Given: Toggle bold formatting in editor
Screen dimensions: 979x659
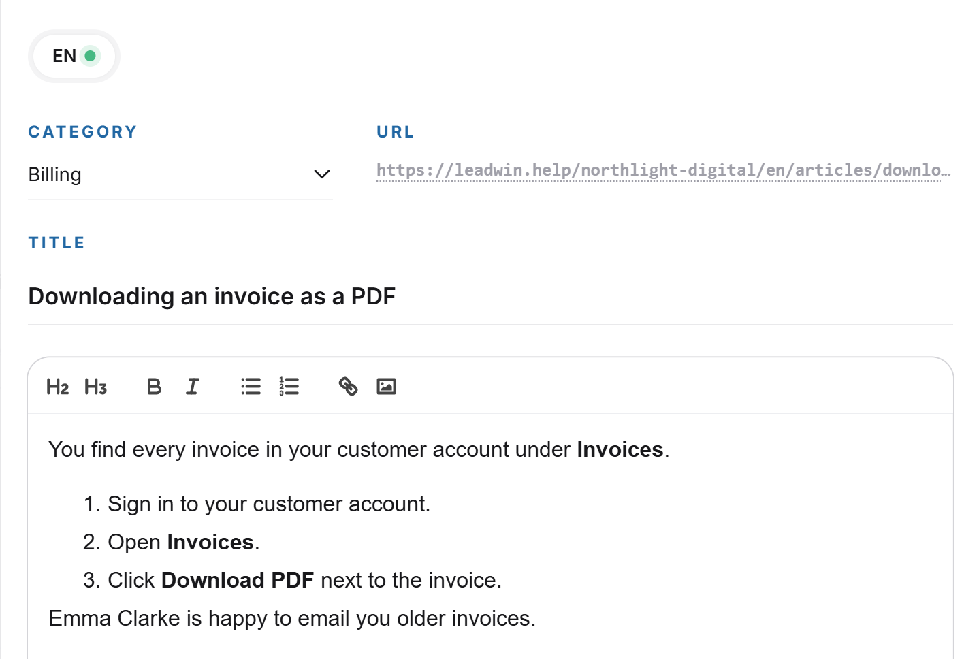Looking at the screenshot, I should [x=155, y=387].
